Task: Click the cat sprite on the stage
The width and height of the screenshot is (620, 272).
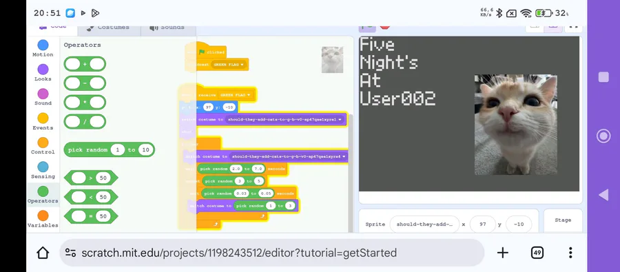Action: click(515, 125)
